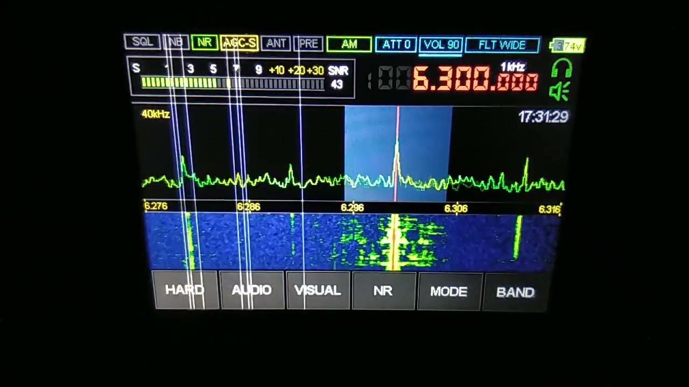Tap the 6.276 frequency scale label
Viewport: 689px width, 387px height.
click(x=156, y=206)
